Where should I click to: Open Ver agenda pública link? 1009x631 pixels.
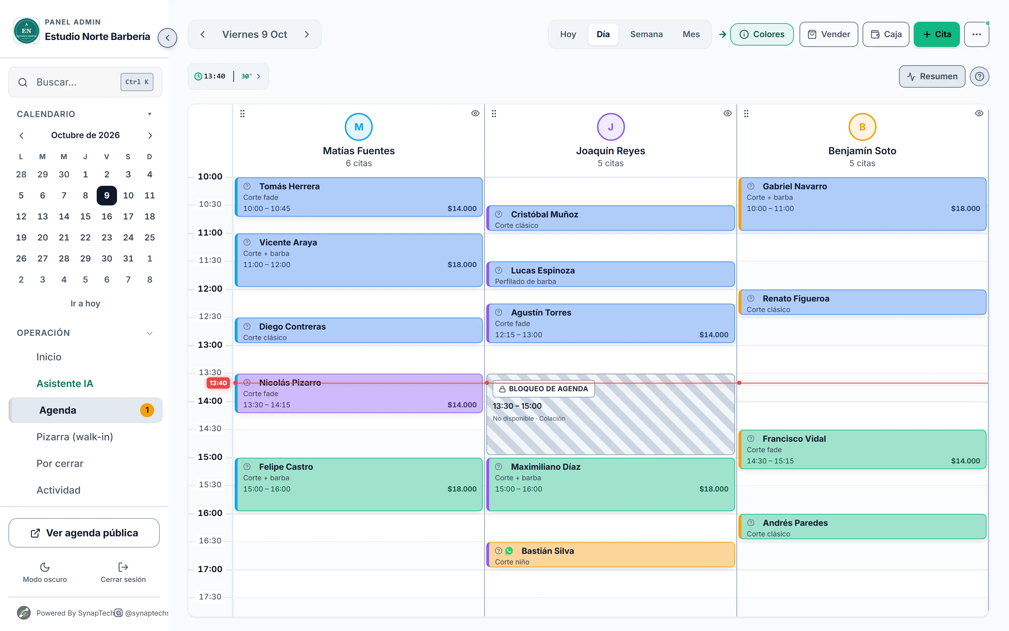pos(84,533)
